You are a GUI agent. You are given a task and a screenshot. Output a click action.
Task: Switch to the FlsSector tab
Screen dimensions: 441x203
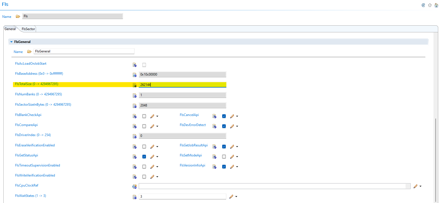click(x=28, y=29)
